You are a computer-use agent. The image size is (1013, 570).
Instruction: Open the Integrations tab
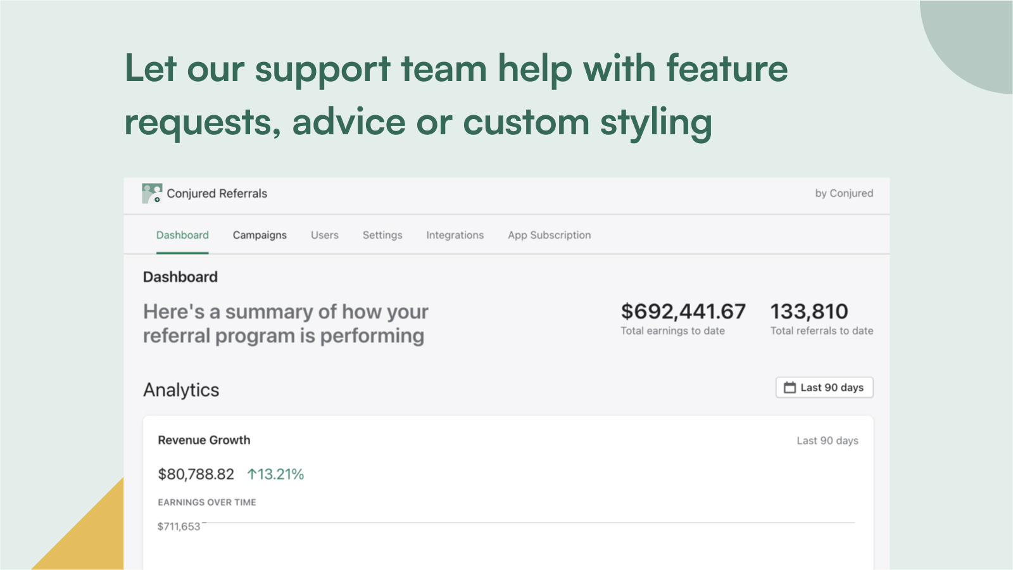455,235
